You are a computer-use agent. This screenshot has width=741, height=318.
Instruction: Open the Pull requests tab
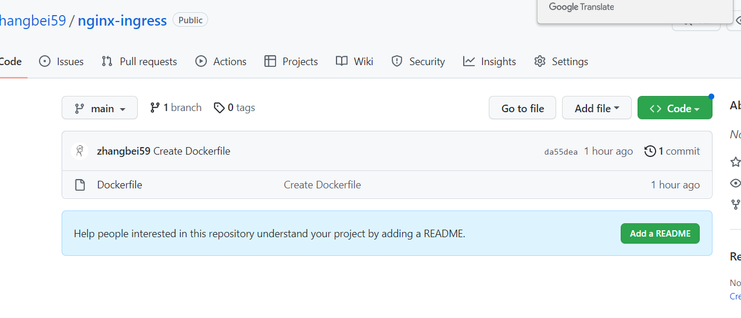click(139, 62)
